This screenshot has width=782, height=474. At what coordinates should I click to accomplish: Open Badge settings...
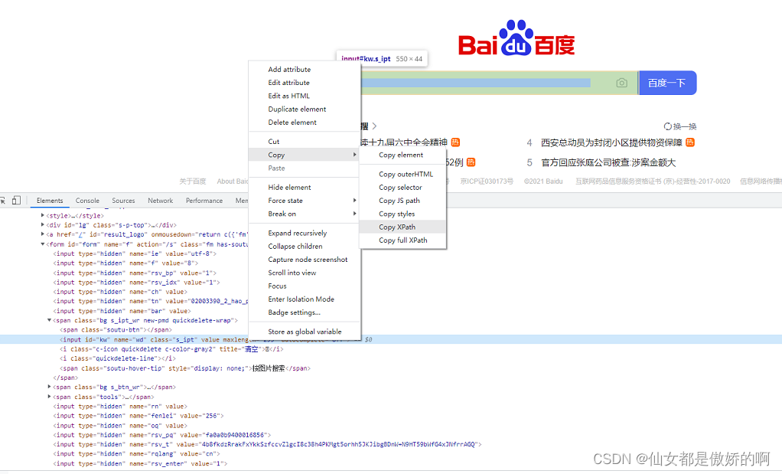tap(305, 312)
